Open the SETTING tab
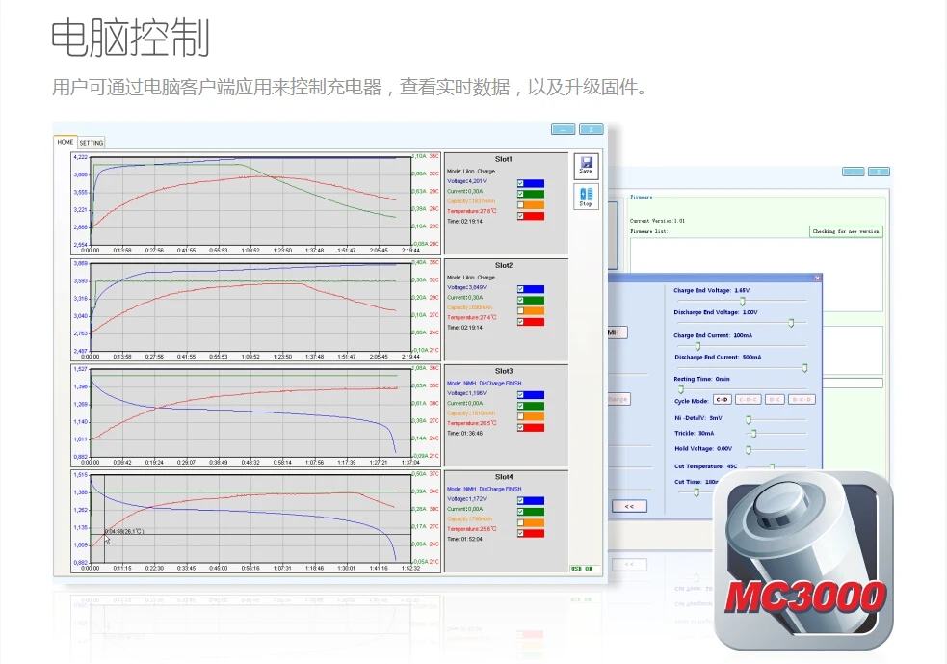947x664 pixels. (x=92, y=143)
